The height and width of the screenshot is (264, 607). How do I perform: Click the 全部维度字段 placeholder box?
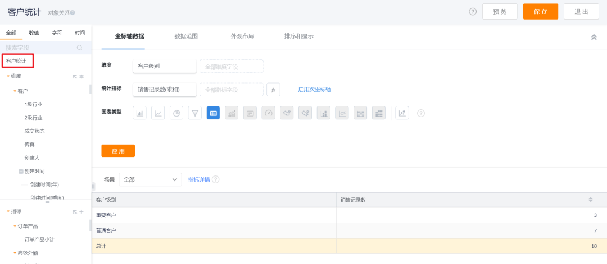pyautogui.click(x=232, y=66)
